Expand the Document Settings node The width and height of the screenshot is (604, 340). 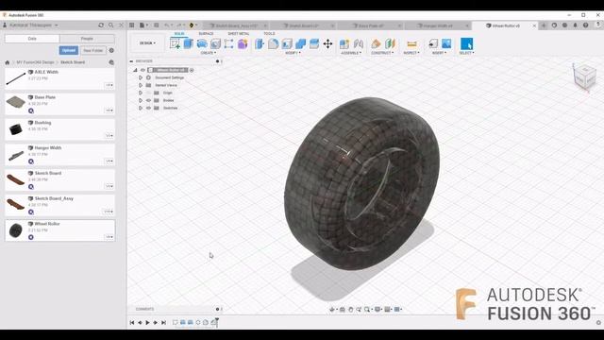click(141, 77)
